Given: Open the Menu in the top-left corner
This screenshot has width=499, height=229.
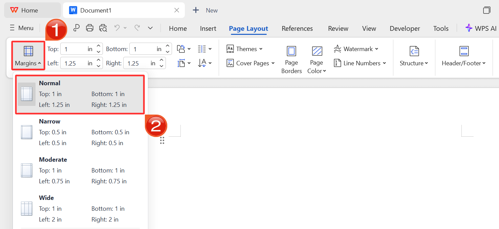Looking at the screenshot, I should pos(21,28).
